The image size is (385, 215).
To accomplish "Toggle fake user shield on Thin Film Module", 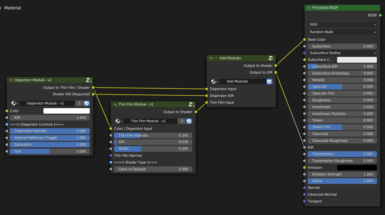I will point(189,121).
